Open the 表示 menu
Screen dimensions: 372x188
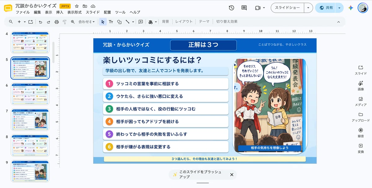(x=48, y=12)
